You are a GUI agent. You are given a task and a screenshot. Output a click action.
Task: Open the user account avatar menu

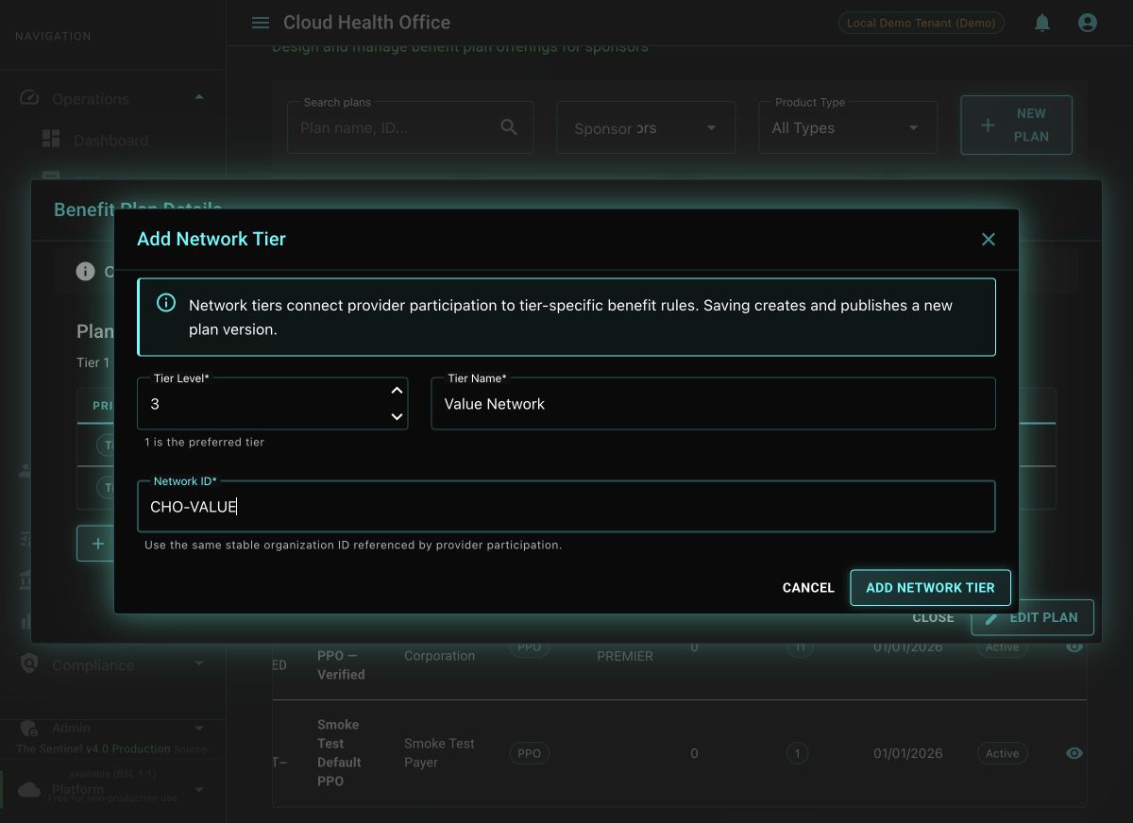[x=1088, y=23]
